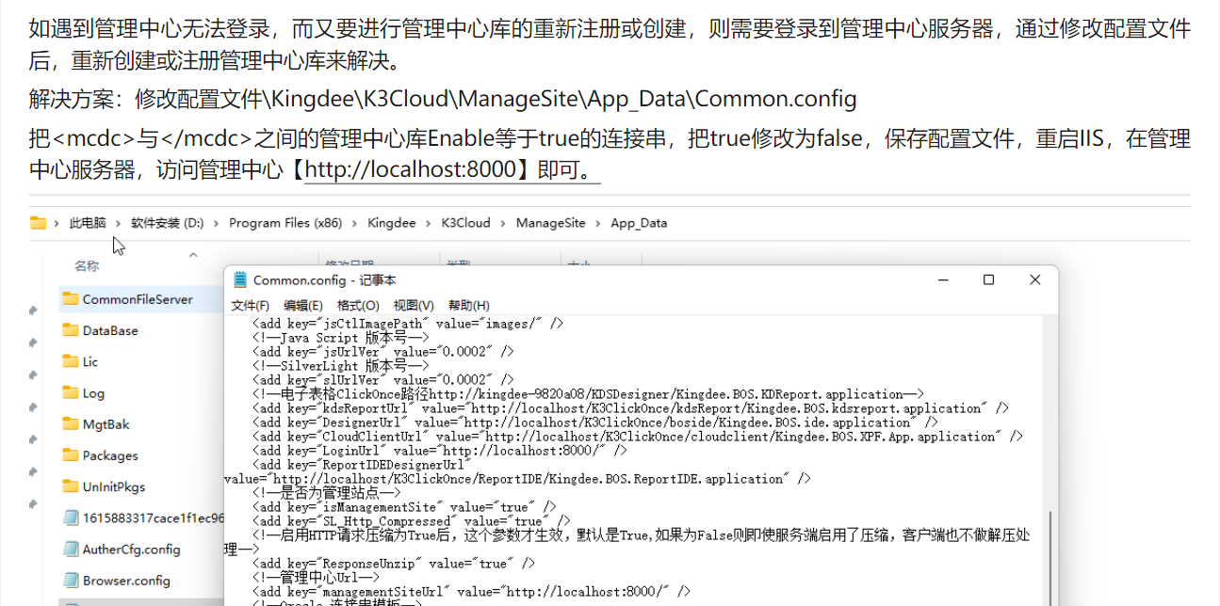Expand the chevron before 此电脑 in the address bar
1220x606 pixels.
coord(57,223)
